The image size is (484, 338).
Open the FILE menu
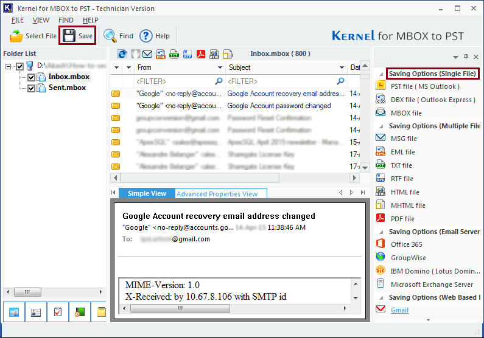click(17, 20)
